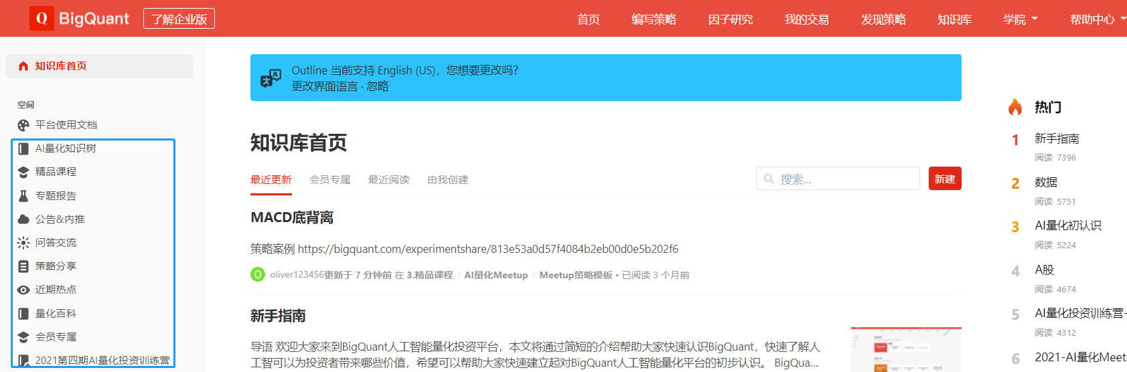
Task: Click the flask icon beside 专题报告
Action: 23,196
